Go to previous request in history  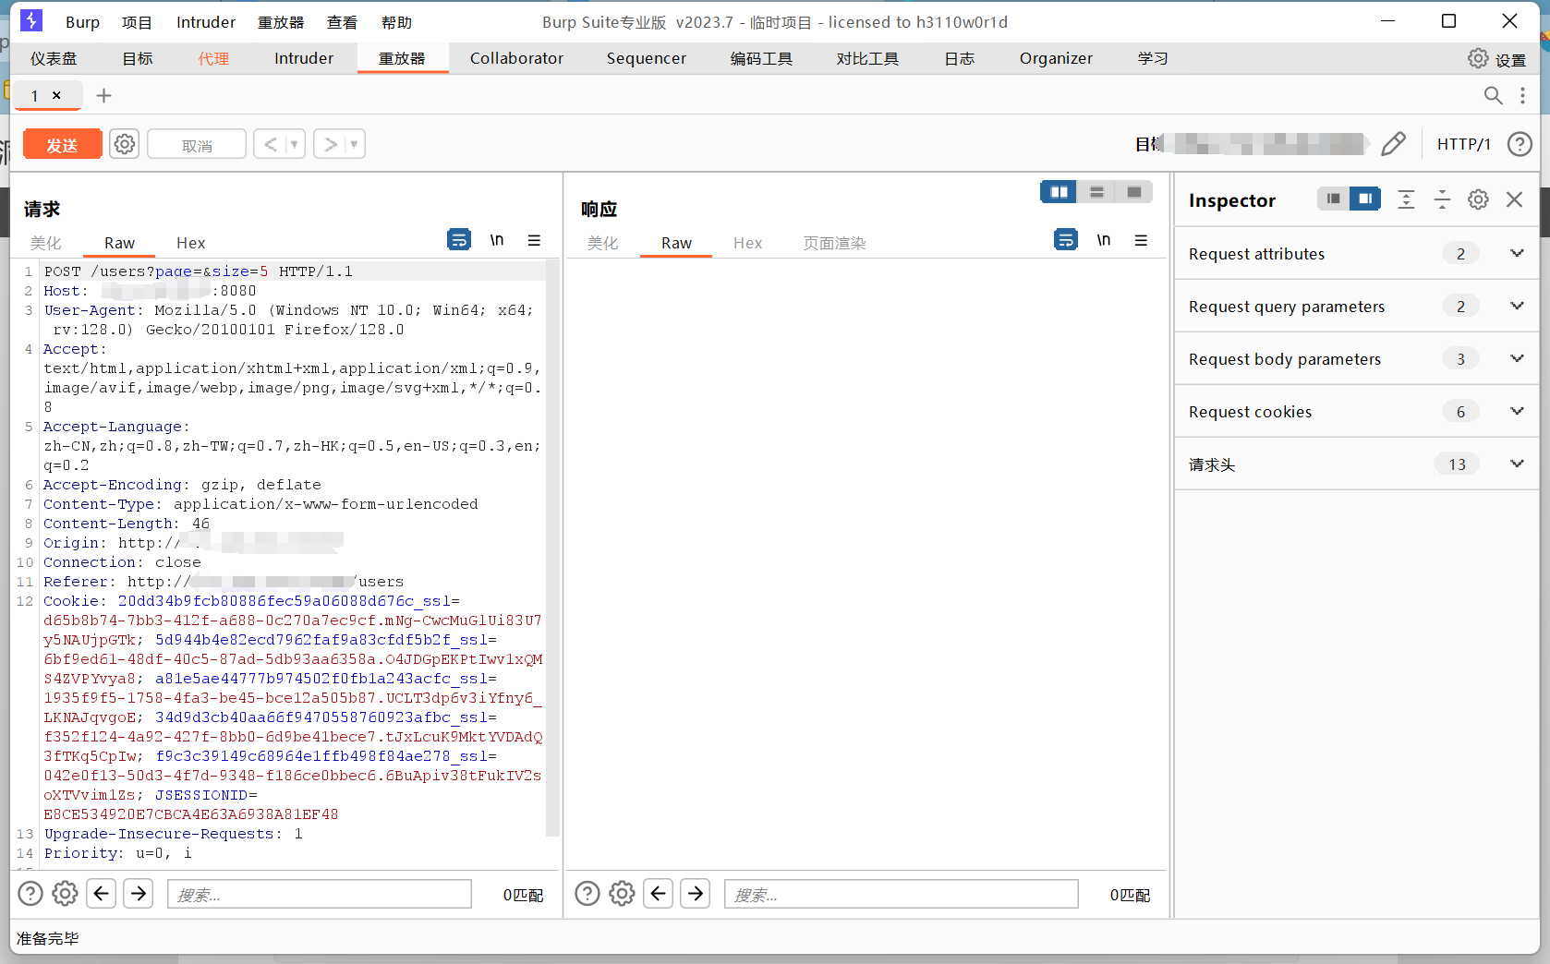[x=271, y=144]
